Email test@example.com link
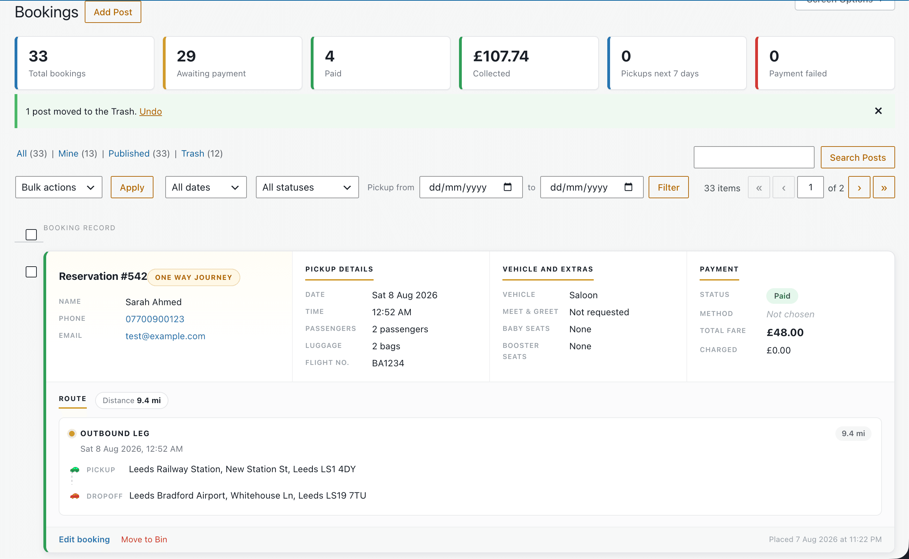Image resolution: width=909 pixels, height=559 pixels. 165,336
